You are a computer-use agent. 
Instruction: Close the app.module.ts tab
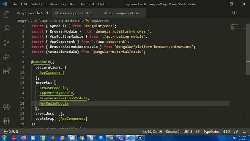47,13
